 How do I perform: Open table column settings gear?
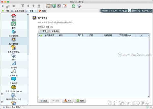click(x=148, y=35)
